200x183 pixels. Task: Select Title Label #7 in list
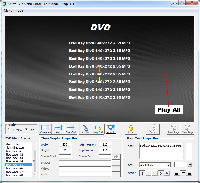coord(18,172)
